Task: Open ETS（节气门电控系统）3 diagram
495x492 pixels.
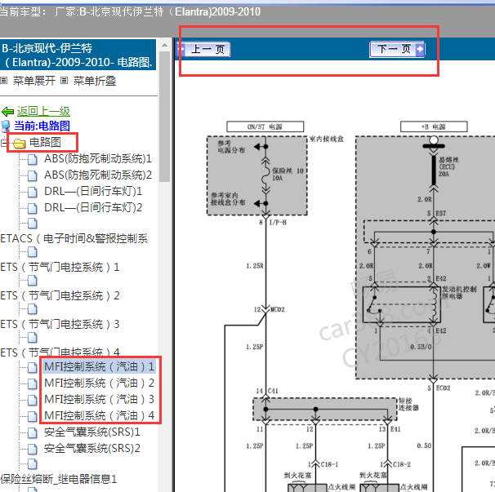Action: (x=60, y=324)
